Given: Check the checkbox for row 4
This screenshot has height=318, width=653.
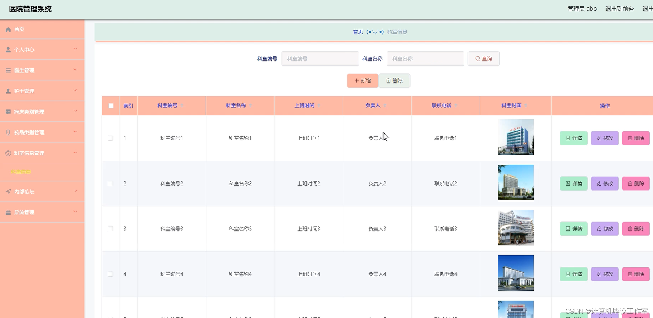Looking at the screenshot, I should tap(110, 274).
